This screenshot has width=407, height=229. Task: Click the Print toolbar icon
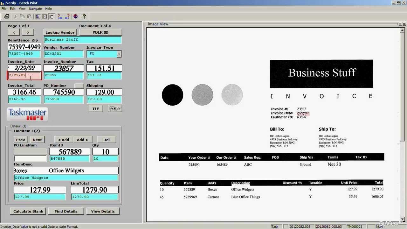[x=7, y=17]
